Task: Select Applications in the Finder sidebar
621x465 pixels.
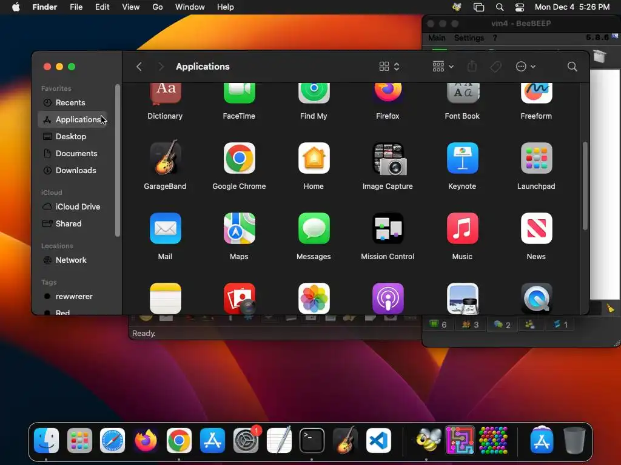Action: coord(73,119)
